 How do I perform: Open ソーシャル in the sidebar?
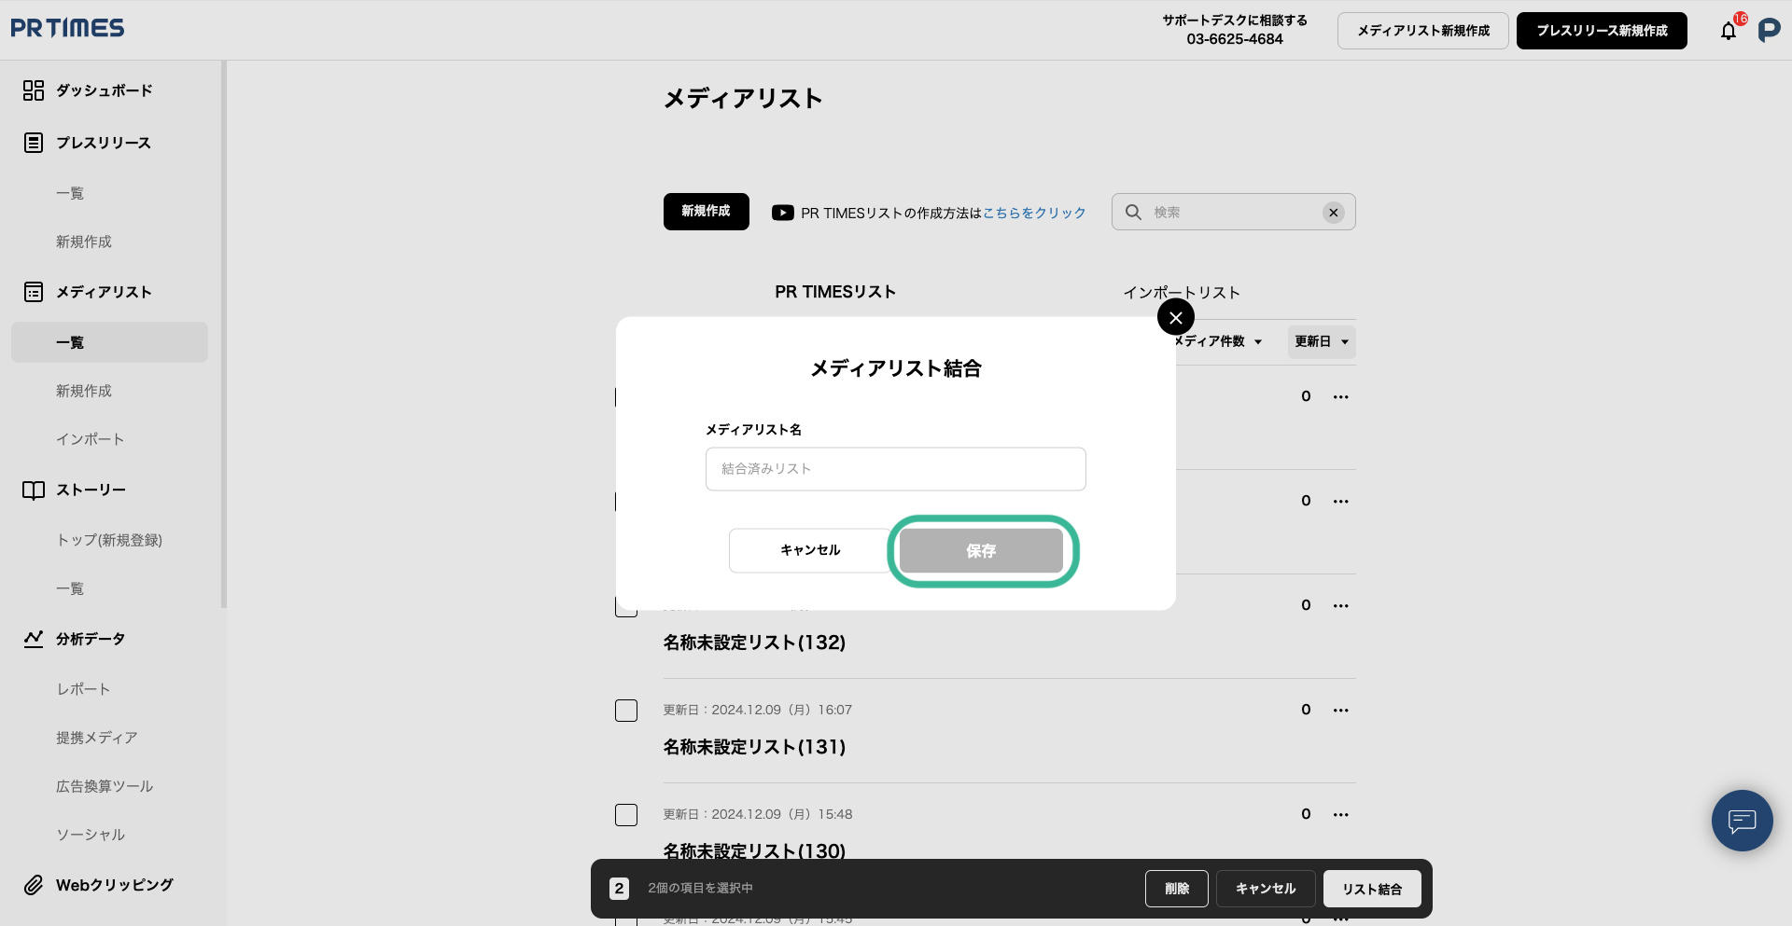[91, 835]
